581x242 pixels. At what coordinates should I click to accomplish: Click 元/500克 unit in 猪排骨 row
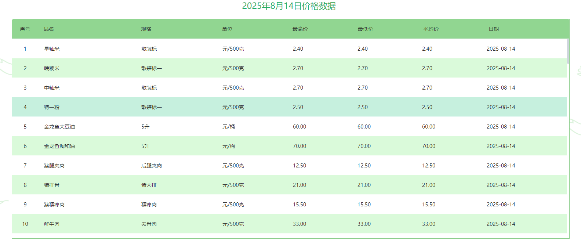[233, 185]
